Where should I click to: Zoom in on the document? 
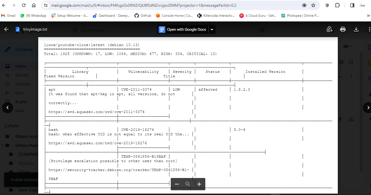coord(199,184)
